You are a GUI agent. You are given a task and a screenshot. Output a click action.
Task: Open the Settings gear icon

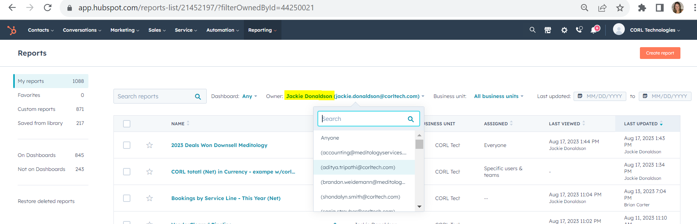tap(564, 30)
